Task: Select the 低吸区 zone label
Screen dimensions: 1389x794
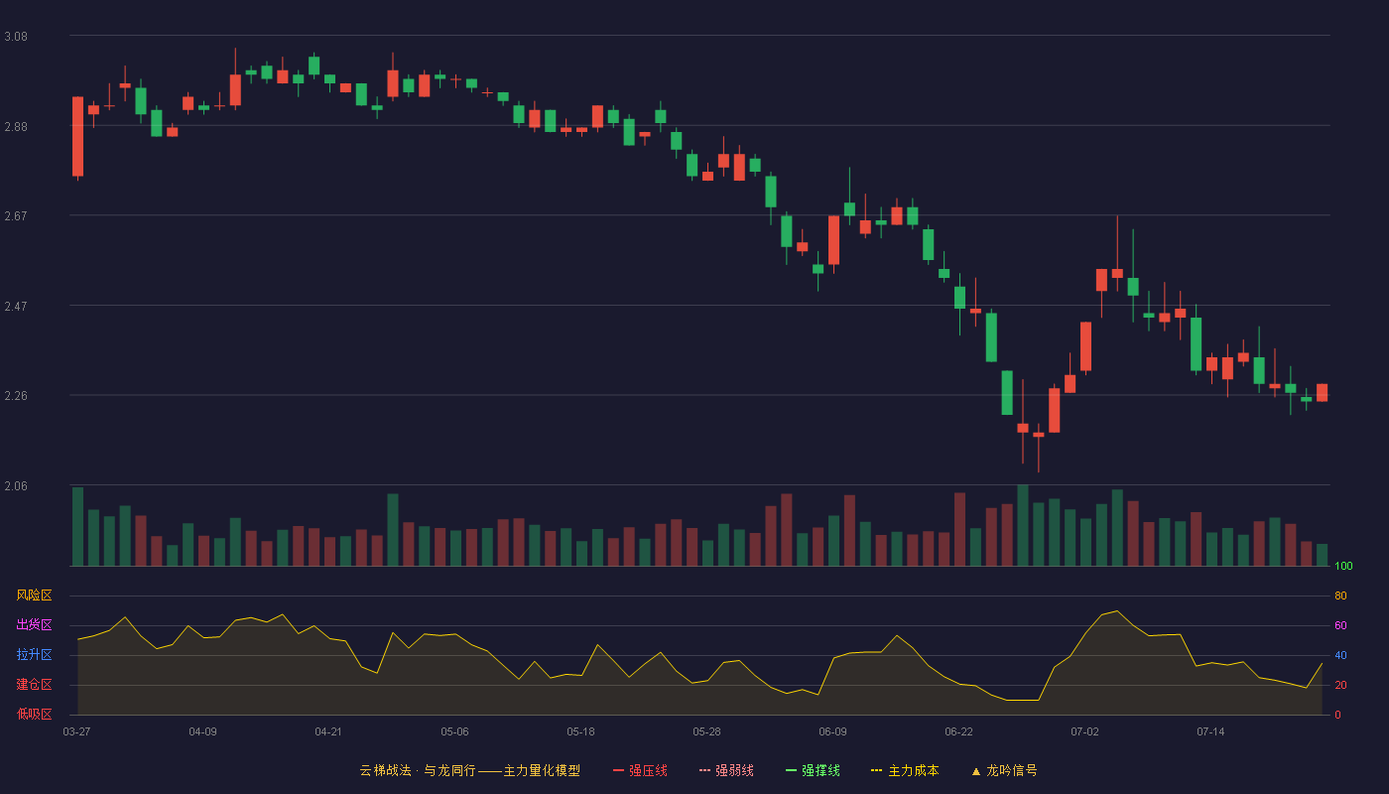Action: (x=34, y=714)
